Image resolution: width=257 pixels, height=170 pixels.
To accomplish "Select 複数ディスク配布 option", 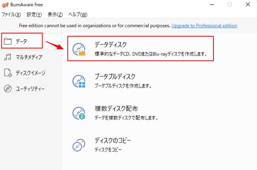I will [x=116, y=109].
